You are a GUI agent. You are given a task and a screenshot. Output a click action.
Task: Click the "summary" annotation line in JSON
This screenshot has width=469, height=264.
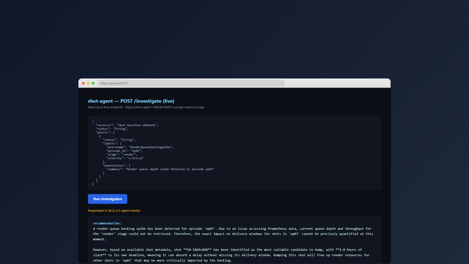tap(160, 170)
